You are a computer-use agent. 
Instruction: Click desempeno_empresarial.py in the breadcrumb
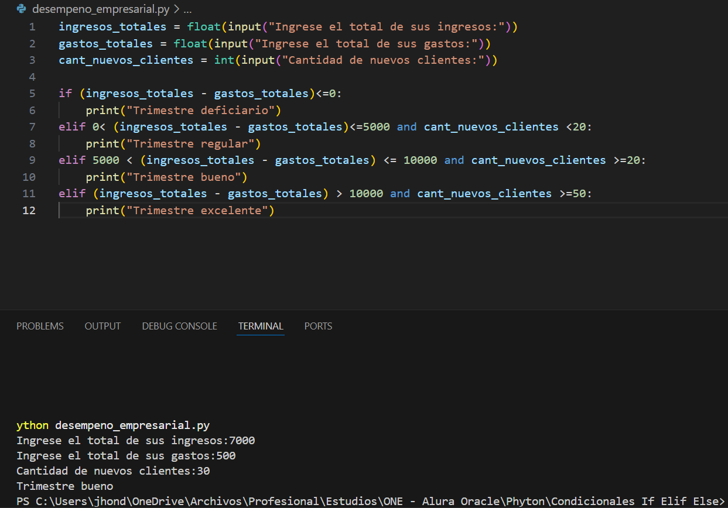point(101,9)
